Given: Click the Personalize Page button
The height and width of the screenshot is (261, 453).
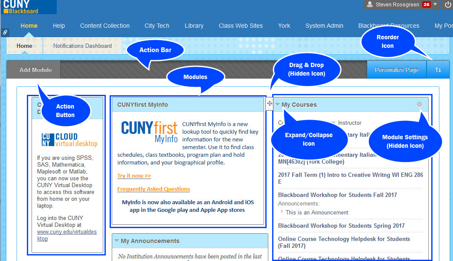Looking at the screenshot, I should click(396, 70).
